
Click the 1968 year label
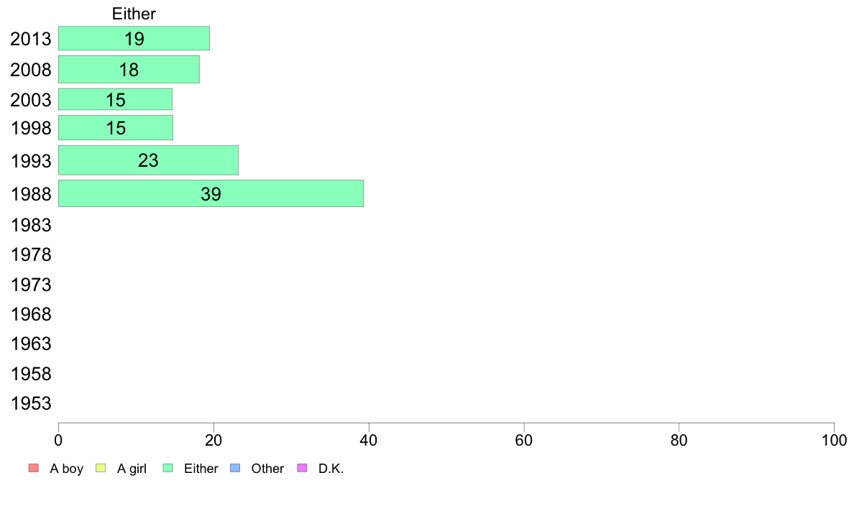(31, 314)
